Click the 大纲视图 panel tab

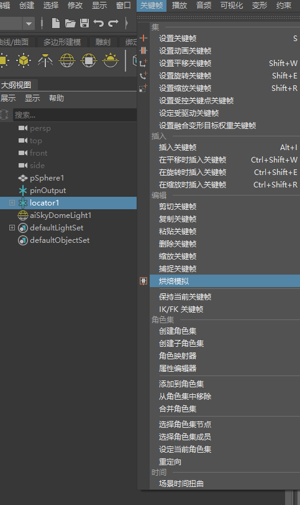(17, 85)
